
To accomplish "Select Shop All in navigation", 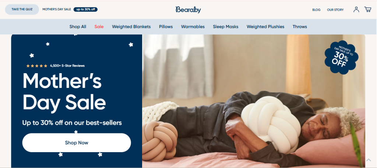I will click(x=78, y=26).
